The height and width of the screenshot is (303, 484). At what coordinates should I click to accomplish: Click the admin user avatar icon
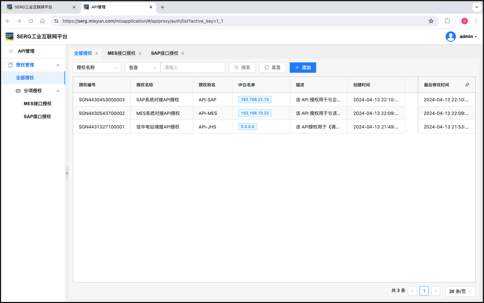tap(450, 37)
